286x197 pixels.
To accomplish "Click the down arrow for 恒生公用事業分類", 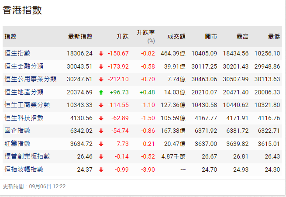I will click(x=101, y=79).
